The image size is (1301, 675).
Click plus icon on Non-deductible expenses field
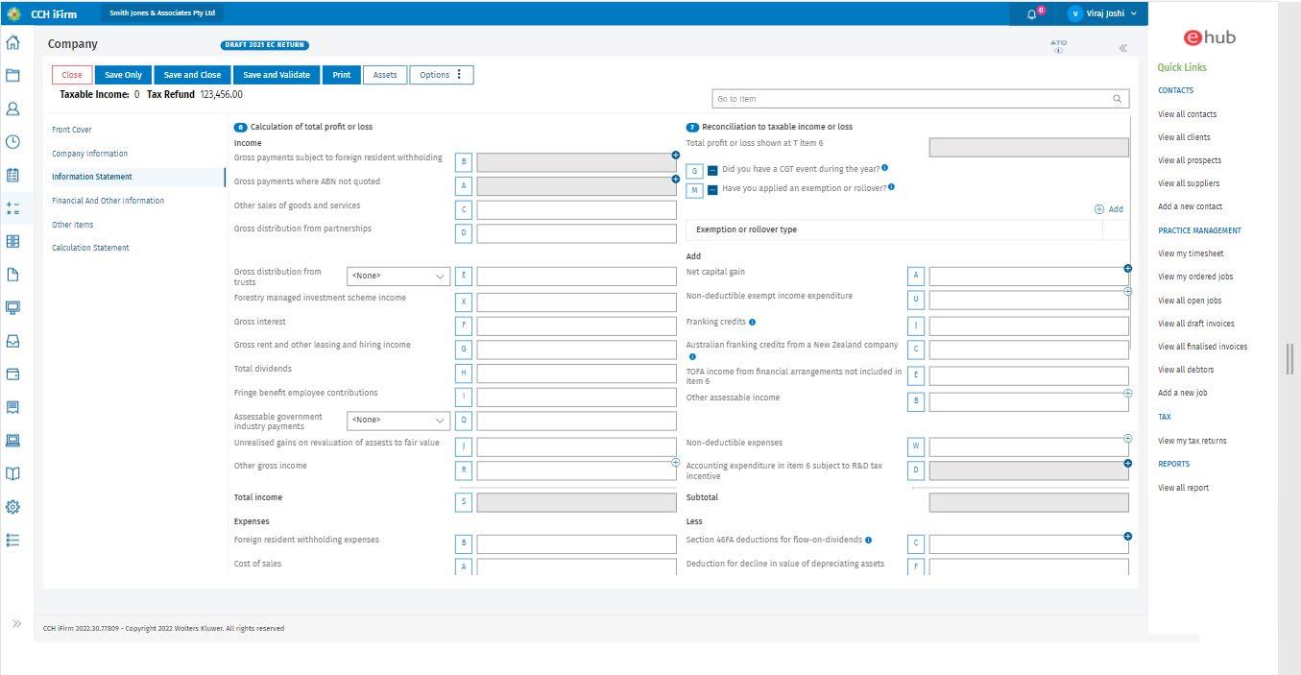tap(1127, 439)
